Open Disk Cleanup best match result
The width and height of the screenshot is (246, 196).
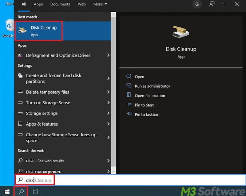pyautogui.click(x=63, y=31)
